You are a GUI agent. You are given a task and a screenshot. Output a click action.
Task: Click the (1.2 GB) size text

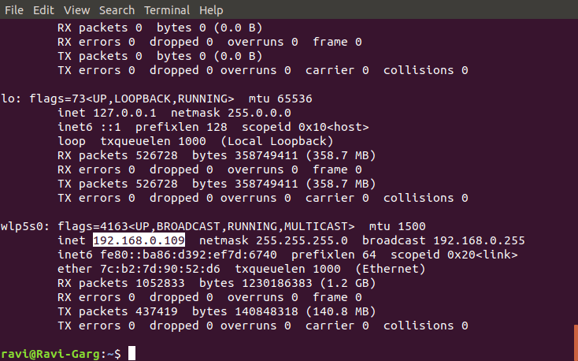[347, 283]
